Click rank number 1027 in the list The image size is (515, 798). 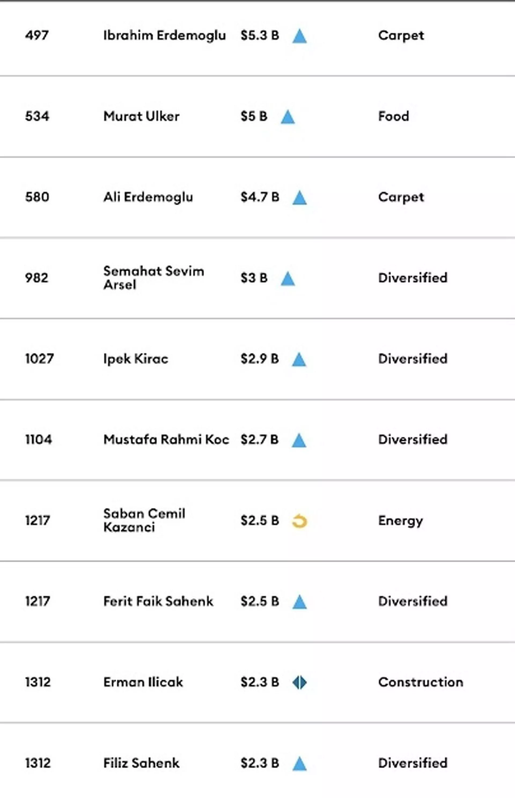(39, 359)
